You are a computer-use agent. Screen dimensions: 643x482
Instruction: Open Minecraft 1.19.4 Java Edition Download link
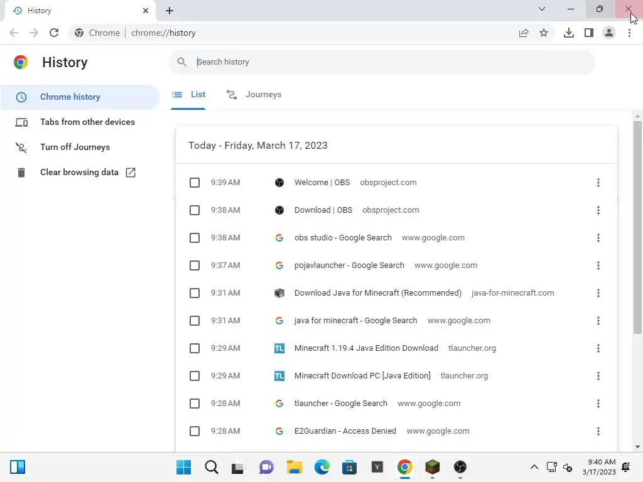366,348
